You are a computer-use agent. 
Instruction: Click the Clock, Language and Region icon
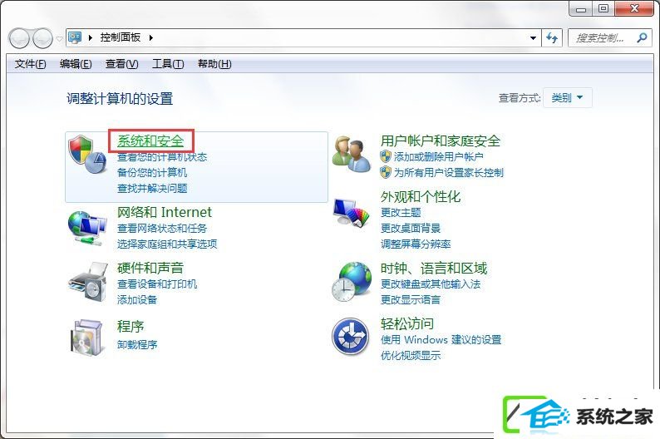pos(352,282)
